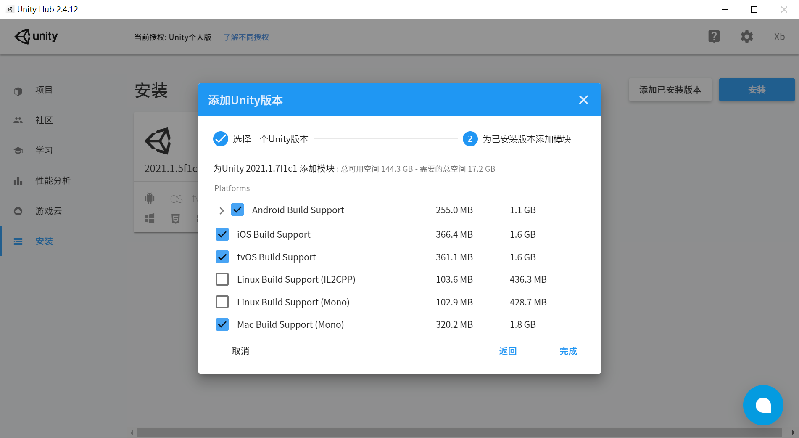Switch to the 安装 sidebar section
Viewport: 799px width, 438px height.
44,241
